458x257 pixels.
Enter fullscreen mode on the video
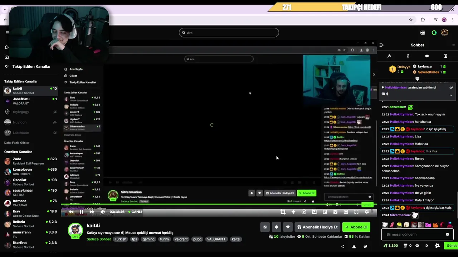[356, 212]
